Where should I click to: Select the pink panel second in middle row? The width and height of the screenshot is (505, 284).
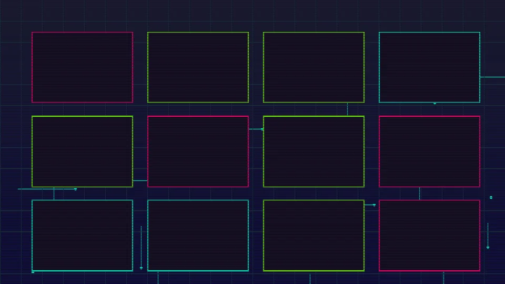[198, 151]
